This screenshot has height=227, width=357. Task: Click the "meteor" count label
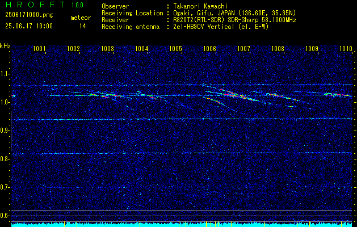coord(81,18)
